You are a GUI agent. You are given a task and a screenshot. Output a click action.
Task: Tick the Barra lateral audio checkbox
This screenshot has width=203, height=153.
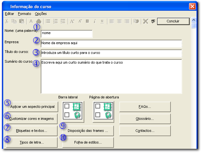coord(67,115)
